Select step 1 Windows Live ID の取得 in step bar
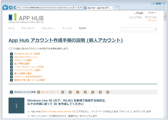Viewport: 168px width, 120px height. (23, 92)
